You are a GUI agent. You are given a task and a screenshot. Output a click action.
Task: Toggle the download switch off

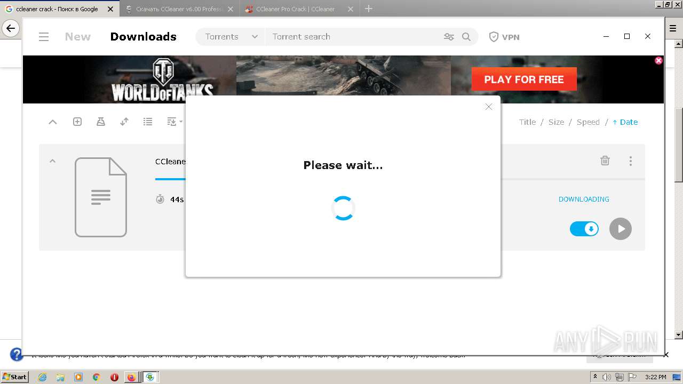pos(584,229)
